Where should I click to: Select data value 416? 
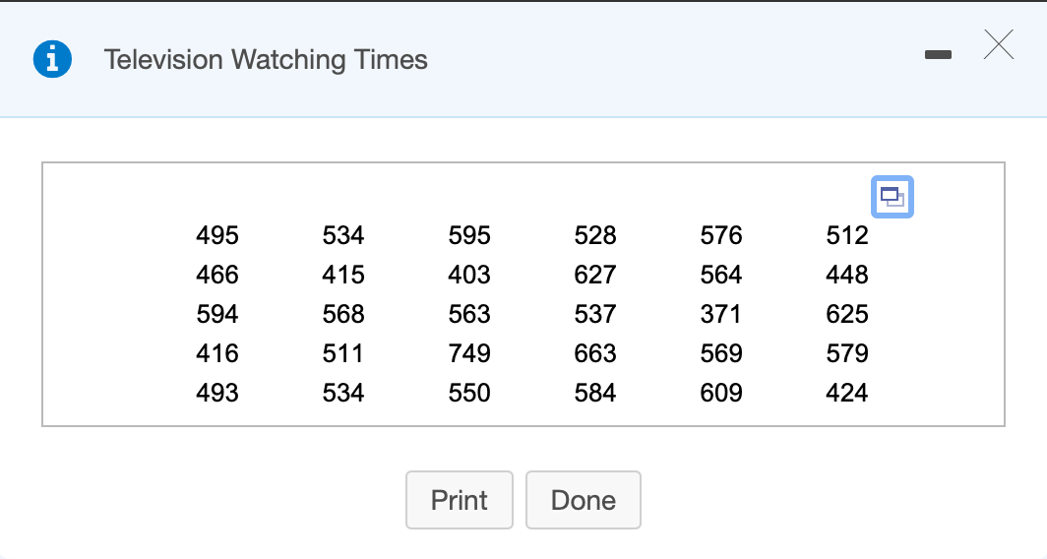click(x=217, y=353)
